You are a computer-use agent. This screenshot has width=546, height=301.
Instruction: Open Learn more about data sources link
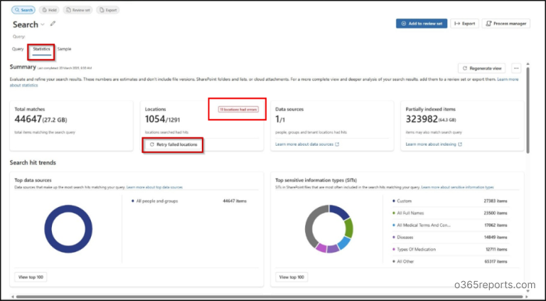coord(304,144)
